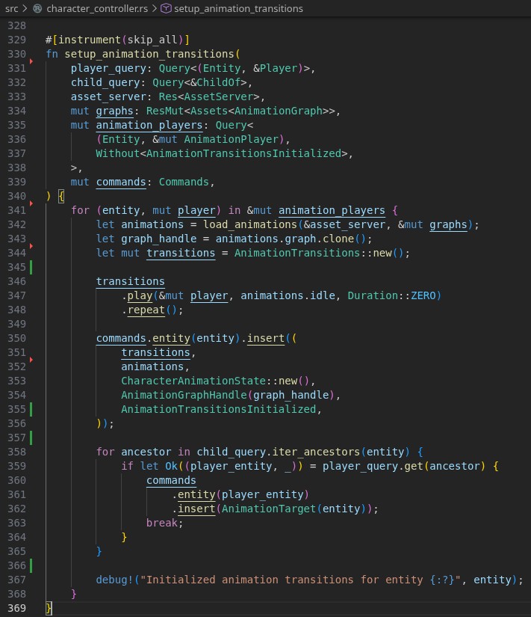531x617 pixels.
Task: Click line number 358 in the gutter
Action: (17, 452)
